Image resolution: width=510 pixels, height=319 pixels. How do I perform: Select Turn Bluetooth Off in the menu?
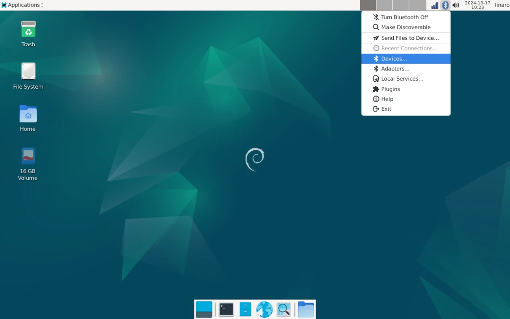(x=406, y=17)
